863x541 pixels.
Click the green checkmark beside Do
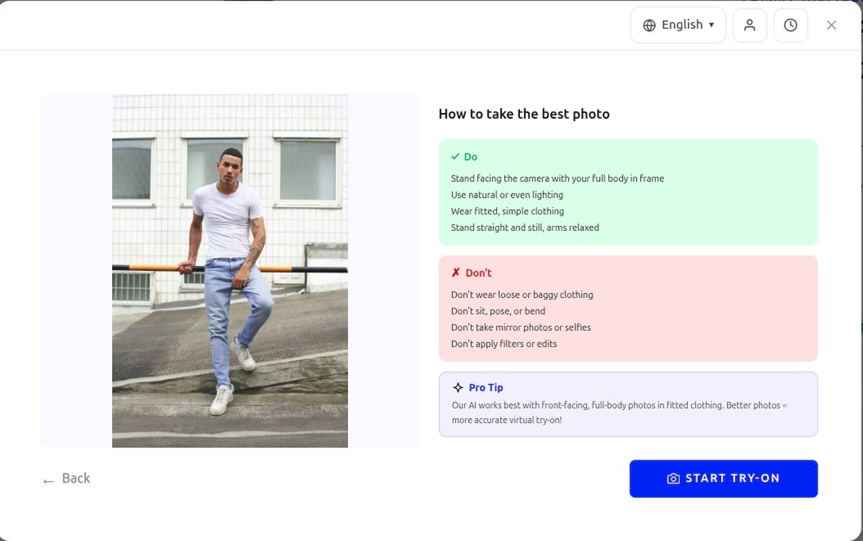click(454, 156)
